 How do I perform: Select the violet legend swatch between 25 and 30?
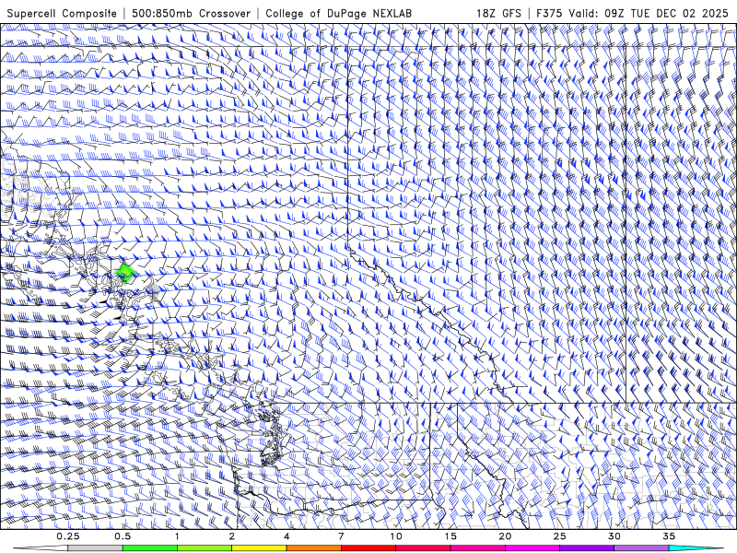click(587, 548)
